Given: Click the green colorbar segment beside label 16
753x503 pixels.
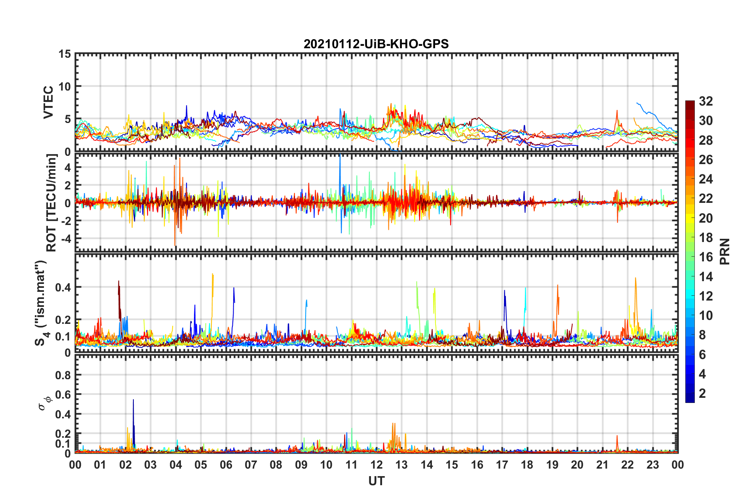Looking at the screenshot, I should (x=690, y=257).
